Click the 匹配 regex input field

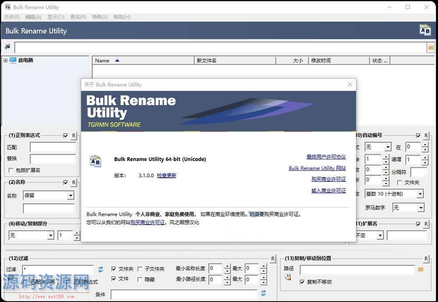[x=53, y=147]
